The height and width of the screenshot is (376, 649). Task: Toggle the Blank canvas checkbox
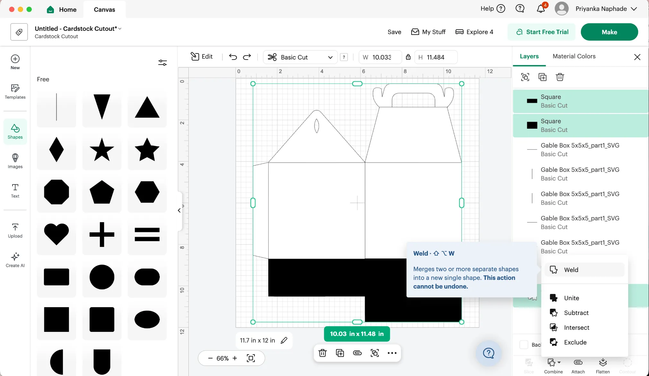coord(524,345)
